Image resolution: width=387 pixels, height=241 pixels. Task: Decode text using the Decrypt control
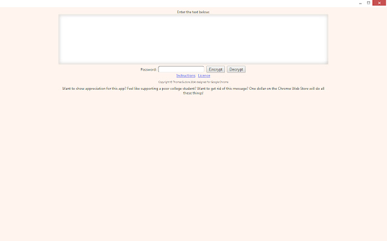[x=236, y=69]
